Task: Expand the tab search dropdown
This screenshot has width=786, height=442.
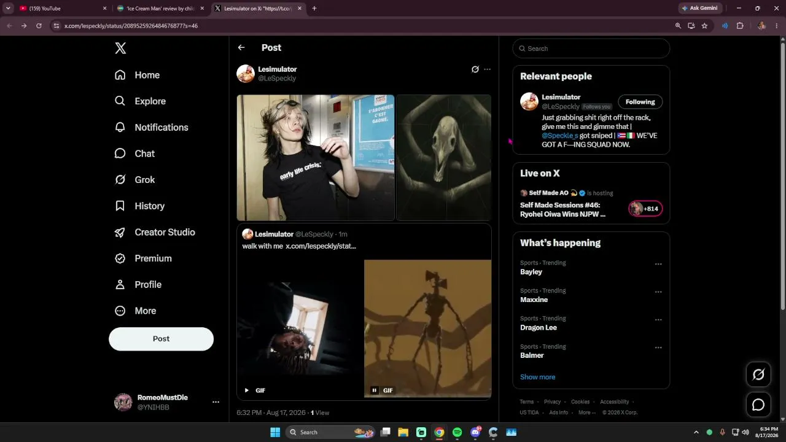Action: click(x=8, y=9)
